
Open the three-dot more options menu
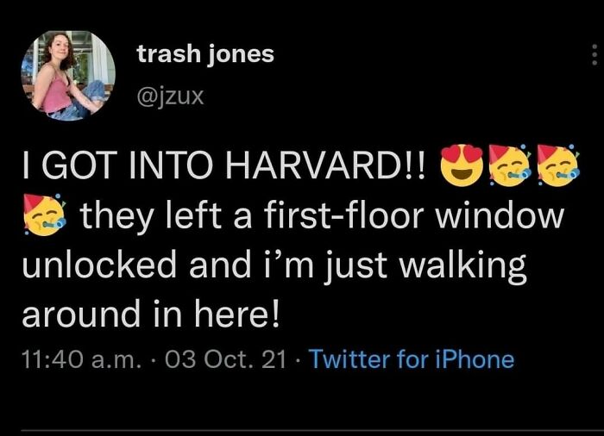click(594, 53)
